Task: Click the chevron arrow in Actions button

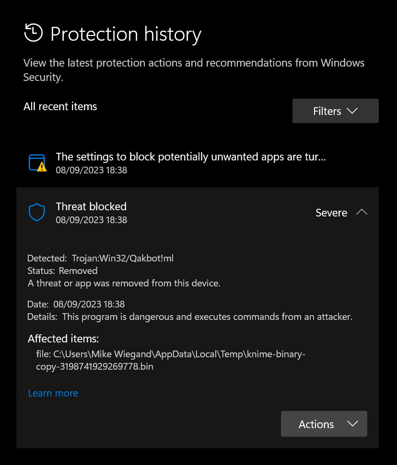Action: tap(352, 423)
